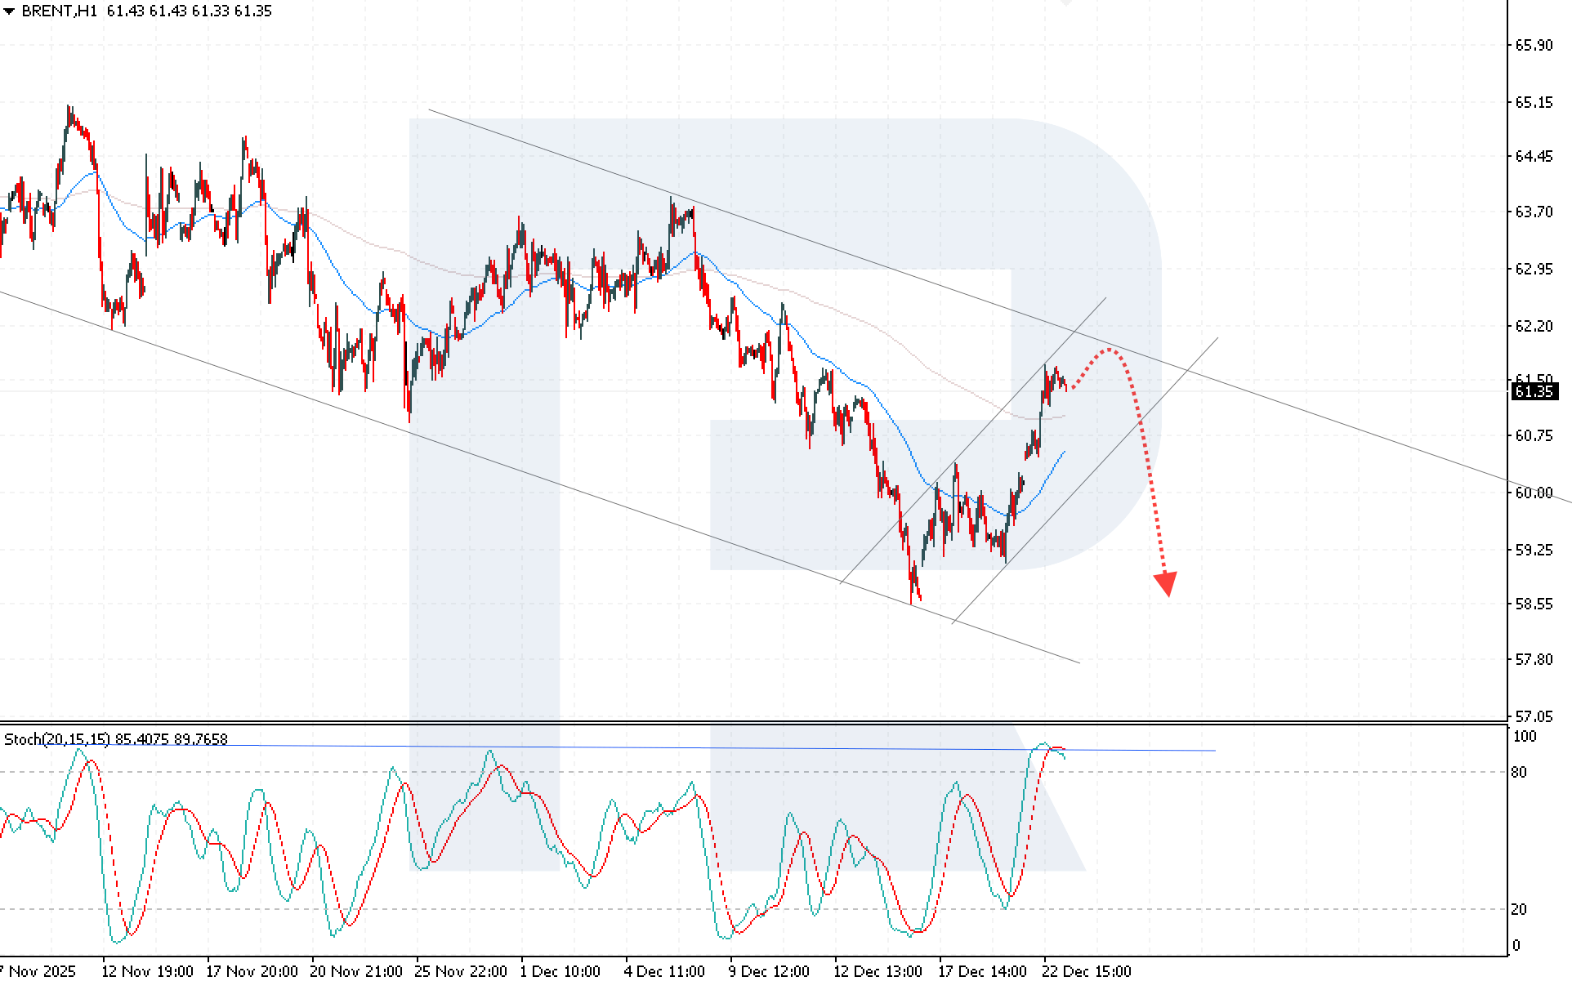Click the 58.55 price axis label
The height and width of the screenshot is (990, 1572).
pos(1534,604)
